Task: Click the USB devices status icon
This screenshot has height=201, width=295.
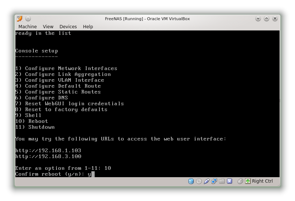Action: [x=206, y=181]
